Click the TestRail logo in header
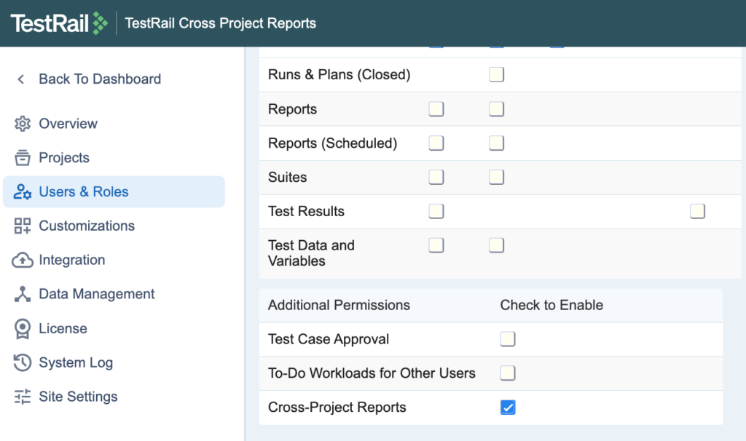 (x=59, y=23)
